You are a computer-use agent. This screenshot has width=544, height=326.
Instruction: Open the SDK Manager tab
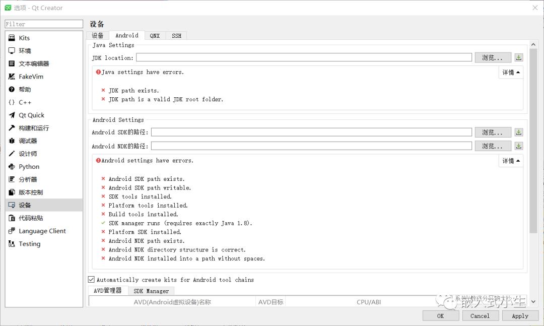click(x=151, y=291)
